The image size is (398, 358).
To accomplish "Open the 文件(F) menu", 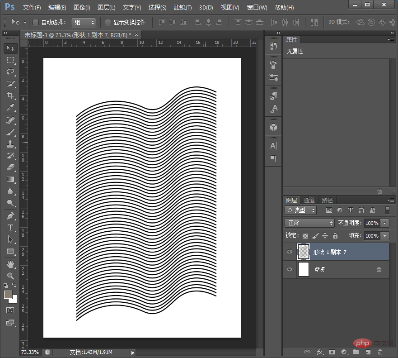I will point(32,7).
